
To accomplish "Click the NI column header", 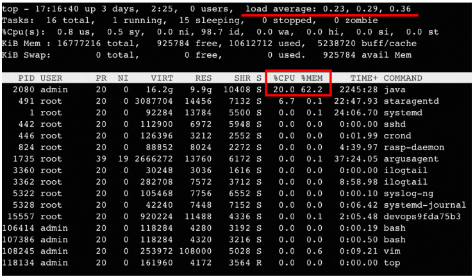I will [x=123, y=78].
